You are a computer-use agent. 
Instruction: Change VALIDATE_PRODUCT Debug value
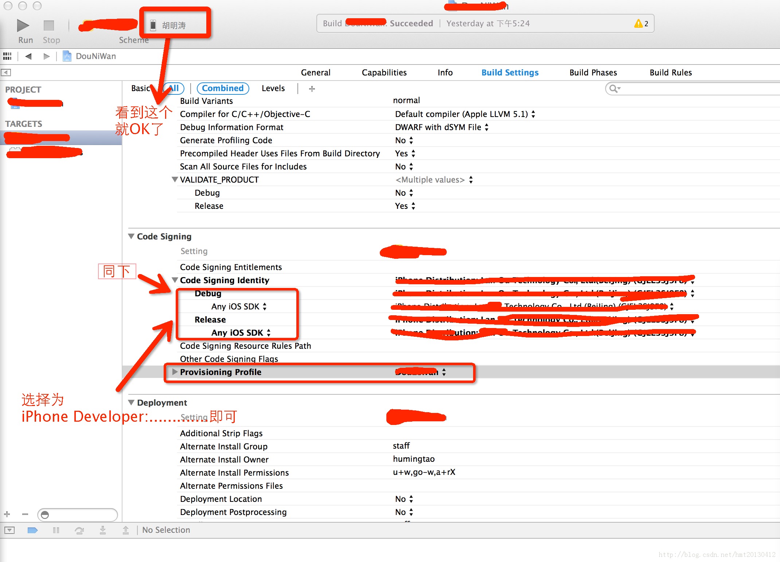click(x=404, y=193)
